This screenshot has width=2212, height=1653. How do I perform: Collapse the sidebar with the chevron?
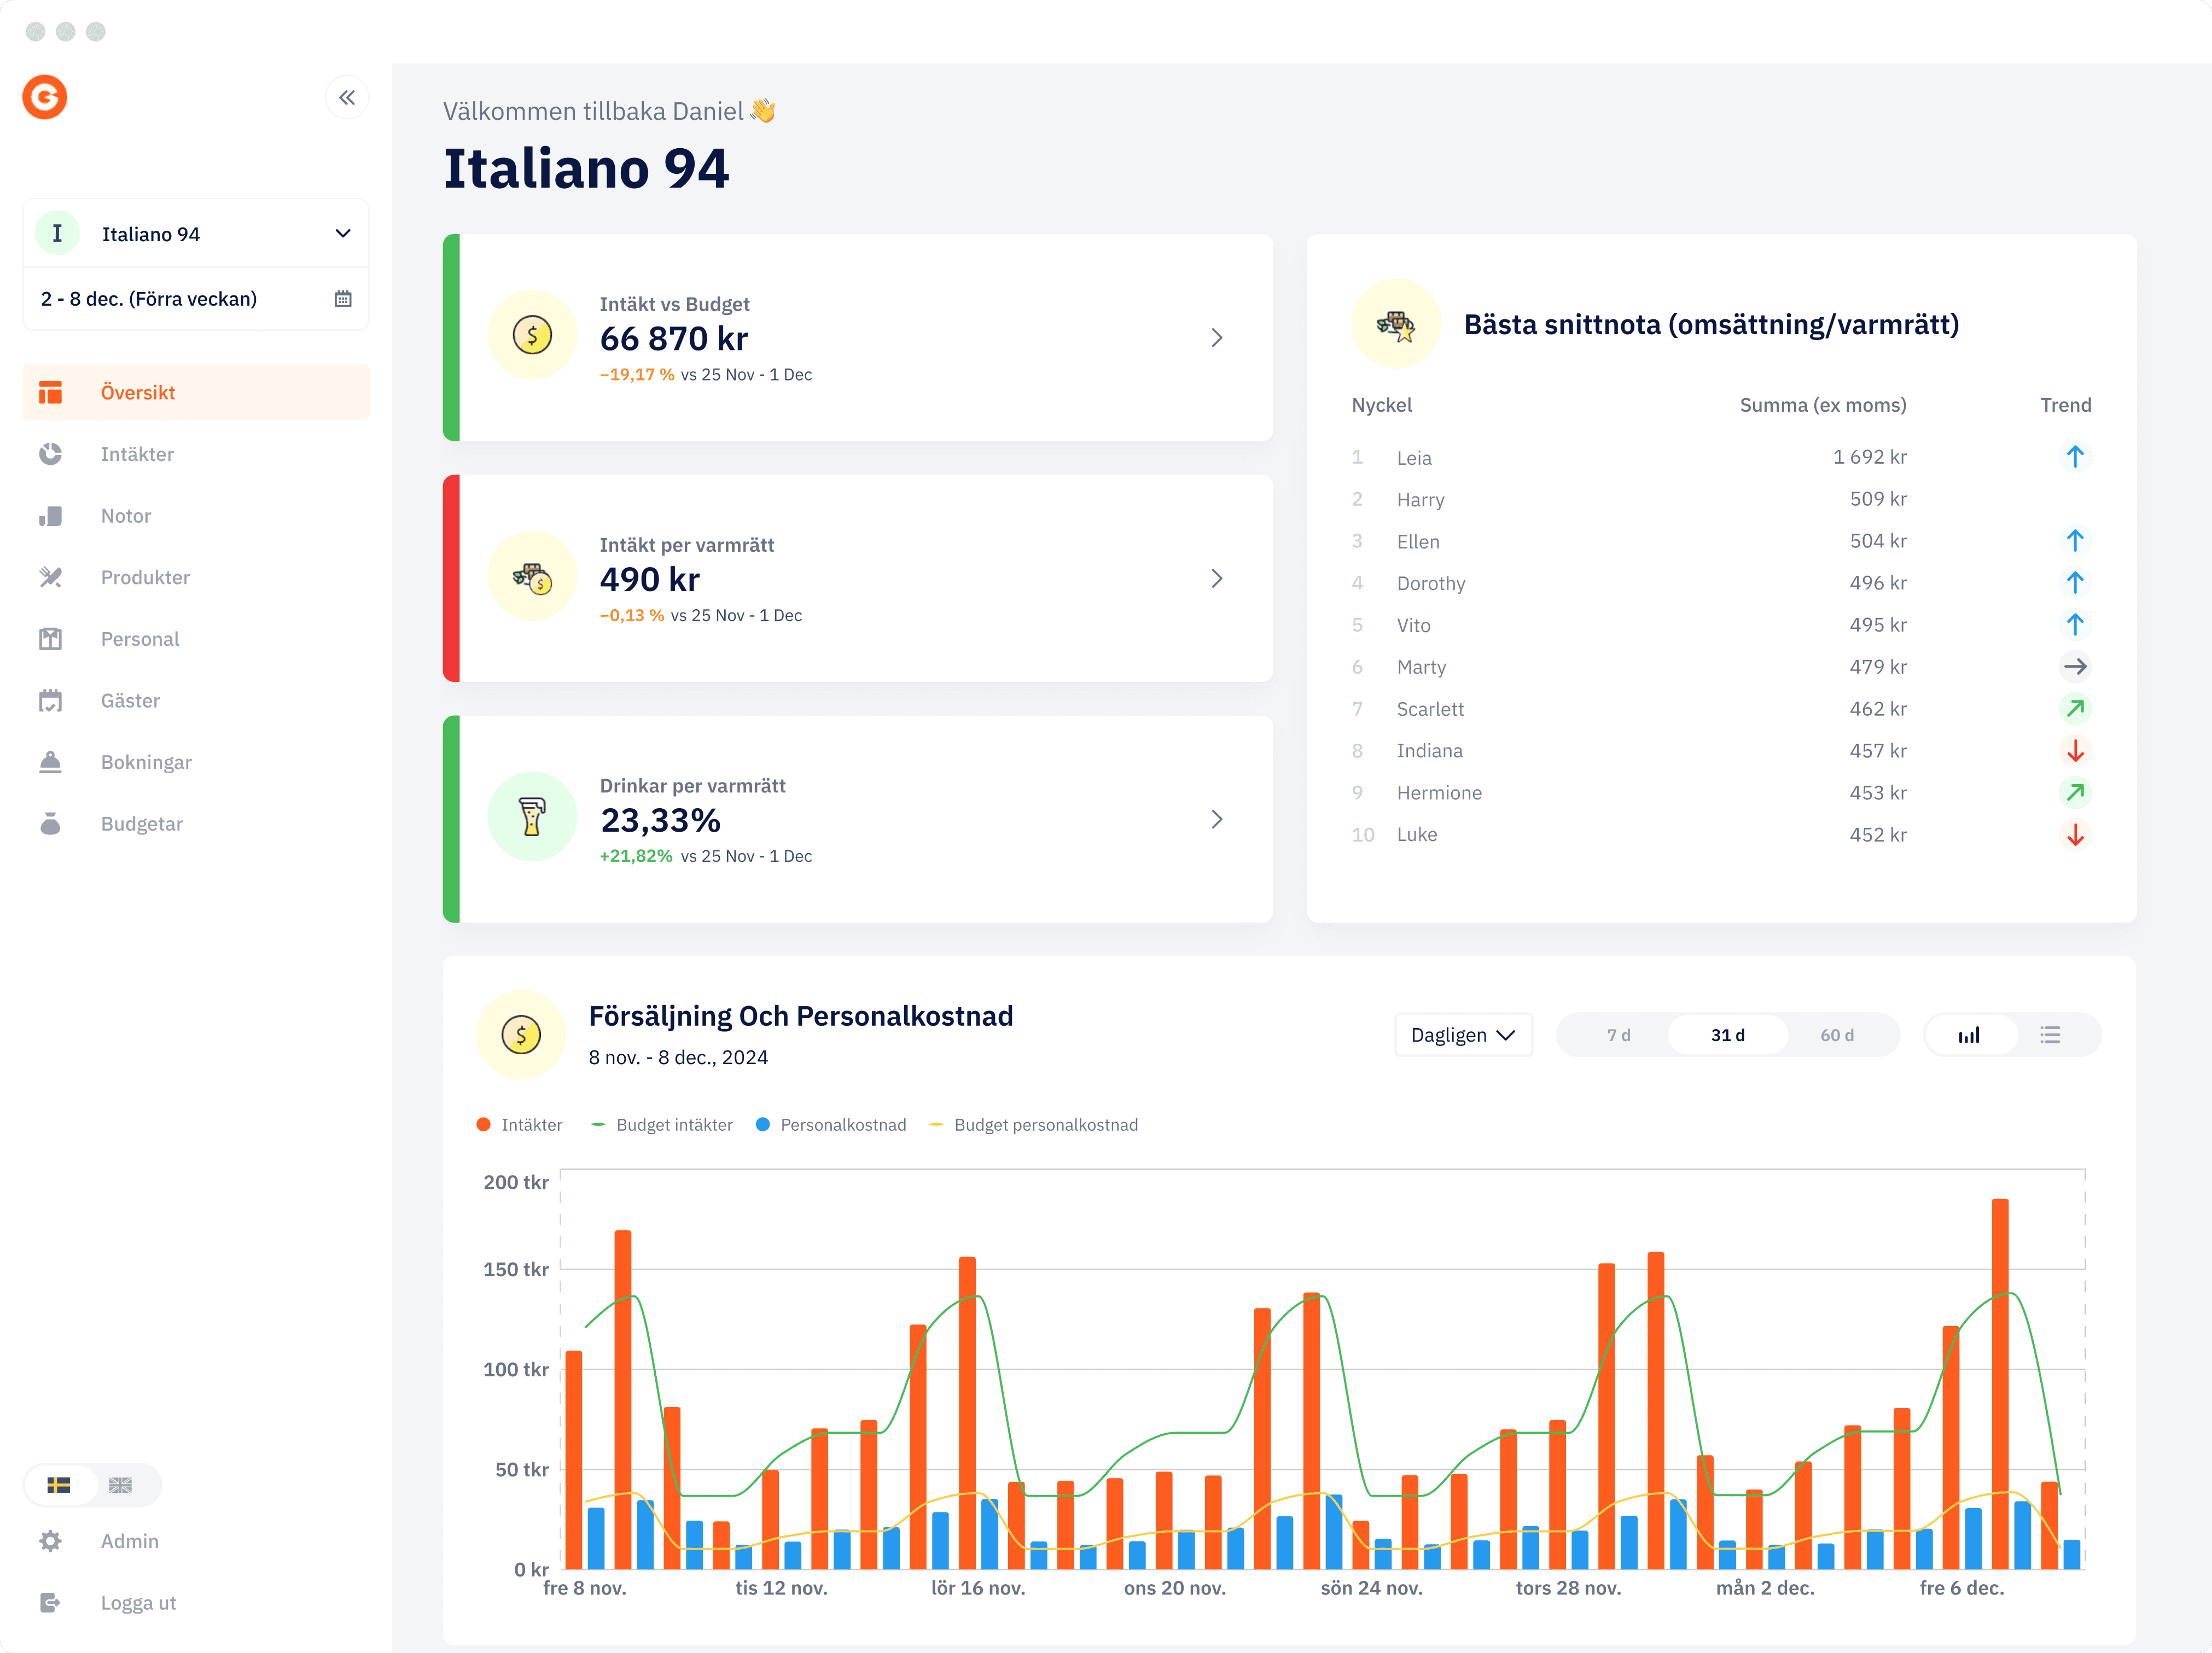coord(347,97)
